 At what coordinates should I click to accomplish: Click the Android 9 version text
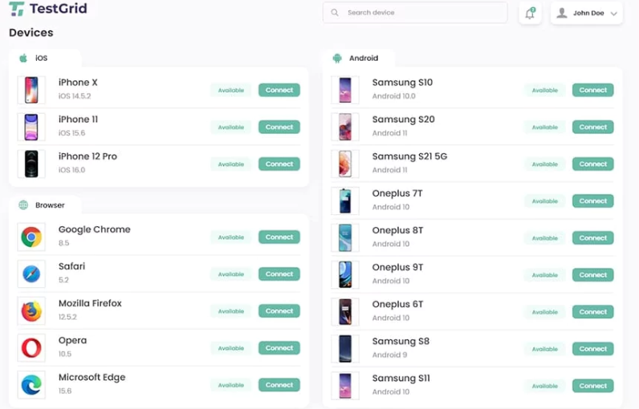click(x=389, y=355)
